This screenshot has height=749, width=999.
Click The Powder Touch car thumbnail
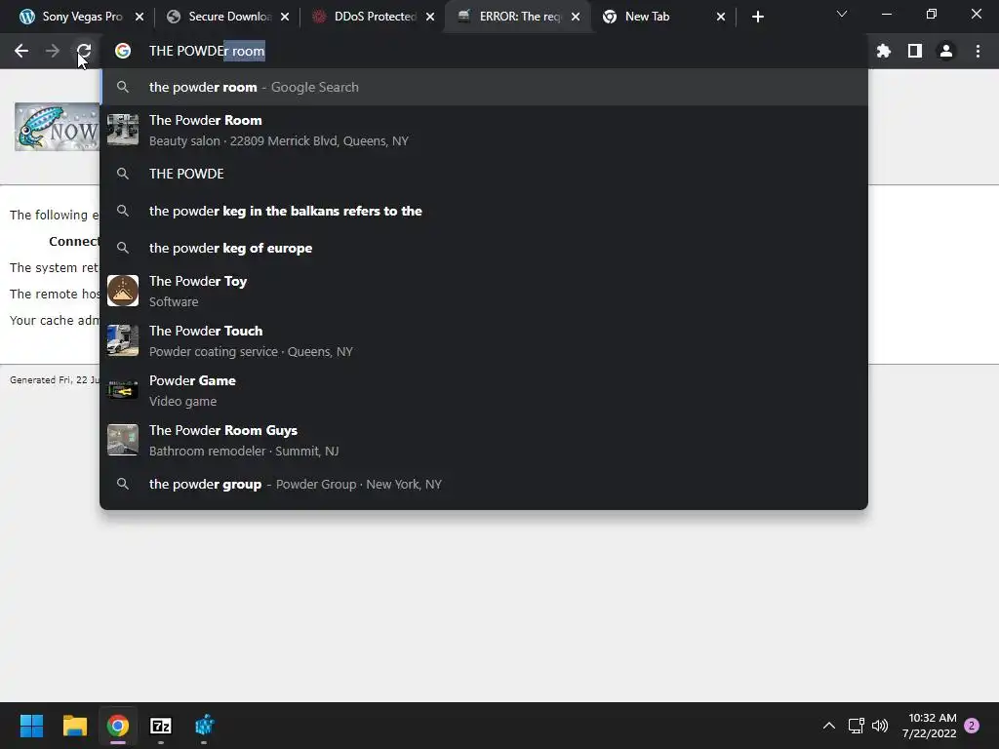point(123,340)
